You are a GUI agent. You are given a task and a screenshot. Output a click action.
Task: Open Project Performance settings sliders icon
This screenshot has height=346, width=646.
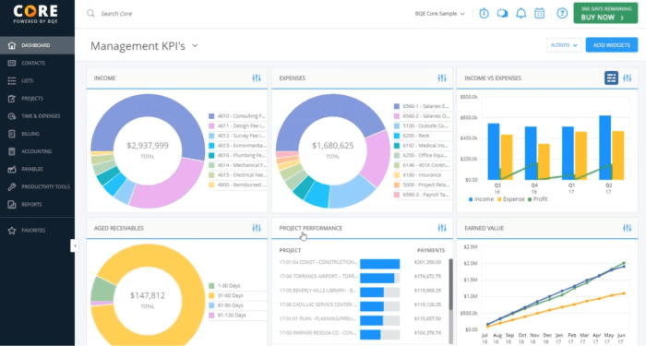[442, 228]
